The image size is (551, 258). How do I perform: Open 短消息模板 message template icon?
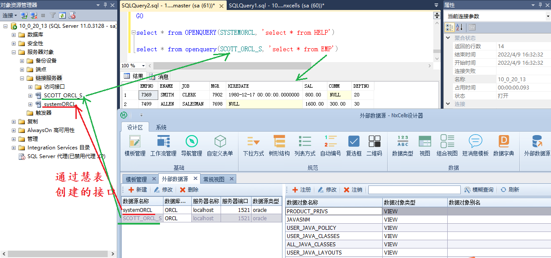tap(475, 146)
